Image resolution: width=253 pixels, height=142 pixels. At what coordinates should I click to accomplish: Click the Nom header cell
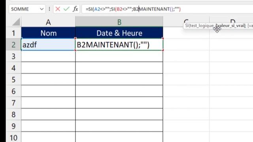coord(48,33)
